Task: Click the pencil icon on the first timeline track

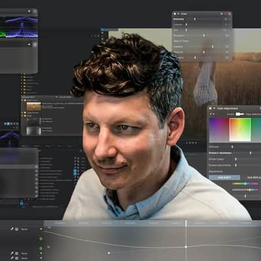Action: point(12,229)
